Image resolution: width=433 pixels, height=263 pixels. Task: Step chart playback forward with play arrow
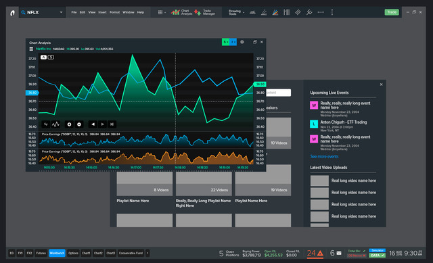pos(102,124)
